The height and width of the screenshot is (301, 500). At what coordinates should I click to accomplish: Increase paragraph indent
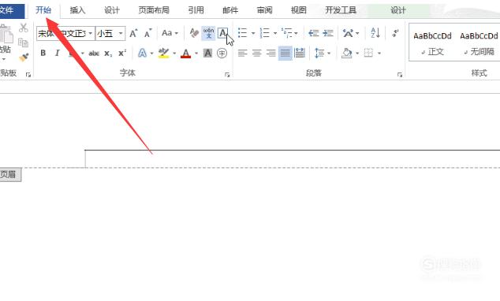tap(328, 33)
